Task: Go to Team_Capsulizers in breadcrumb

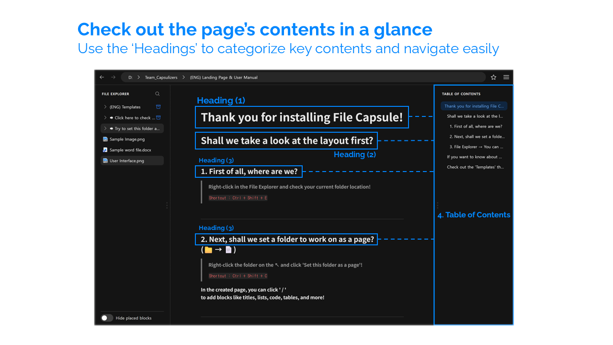Action: [x=161, y=77]
